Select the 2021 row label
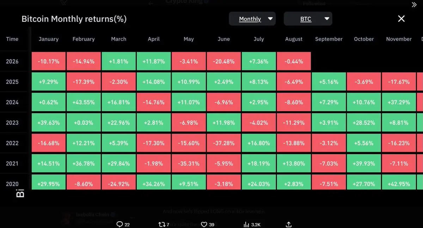 point(12,163)
